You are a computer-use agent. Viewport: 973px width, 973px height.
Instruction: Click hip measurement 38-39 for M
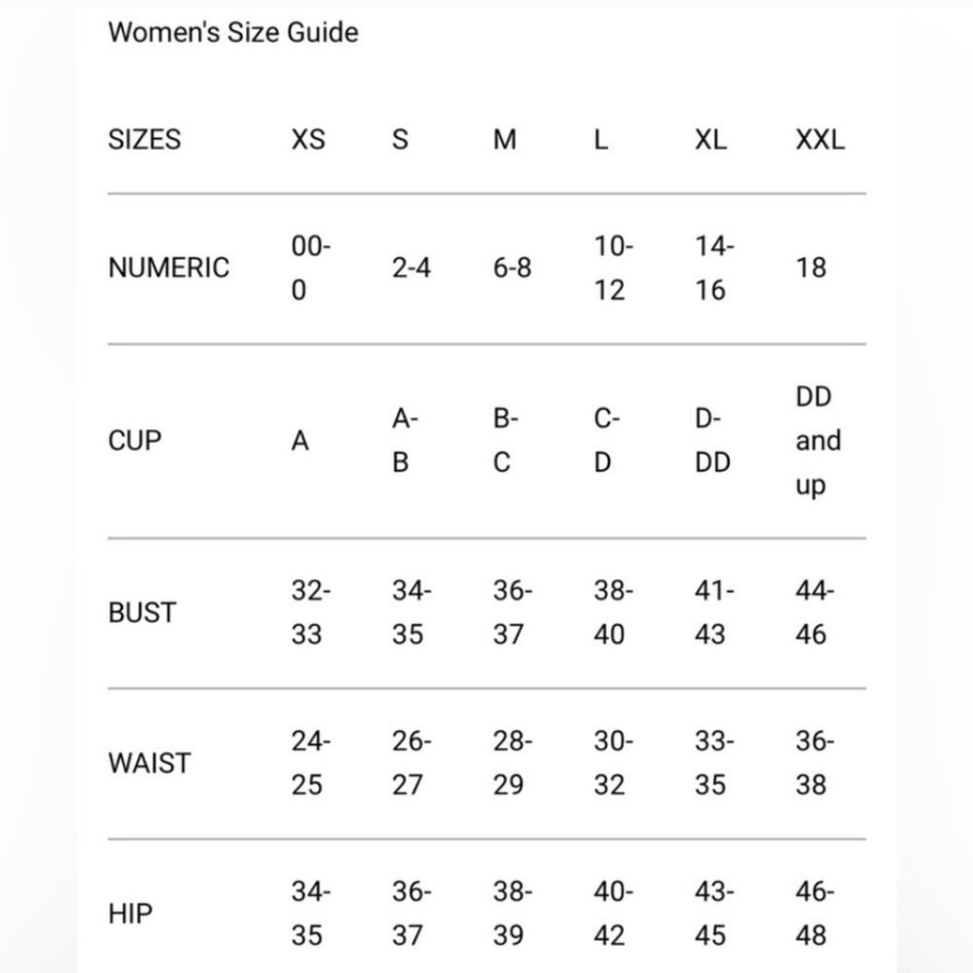tap(512, 915)
